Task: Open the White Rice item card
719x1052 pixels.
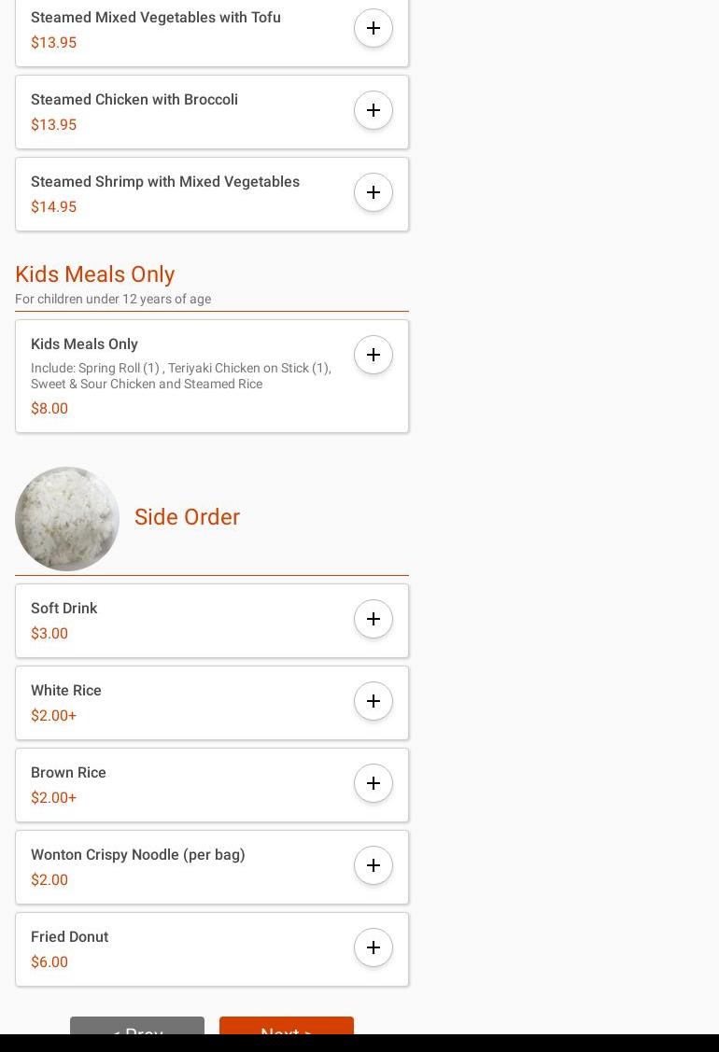Action: coord(187,703)
